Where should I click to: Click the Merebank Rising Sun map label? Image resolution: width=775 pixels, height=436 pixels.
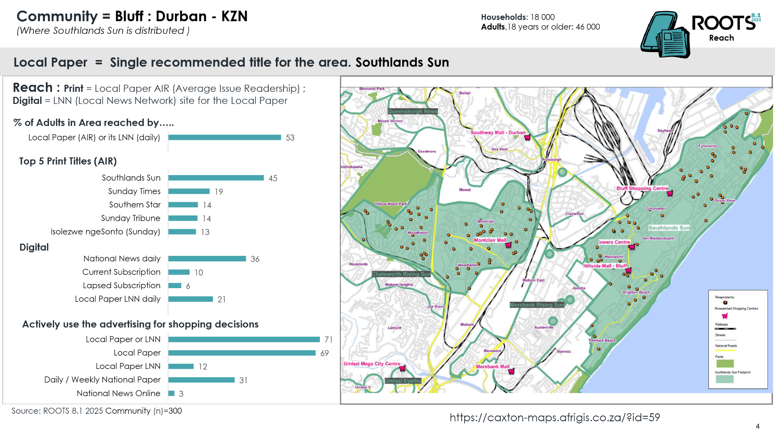[x=537, y=305]
